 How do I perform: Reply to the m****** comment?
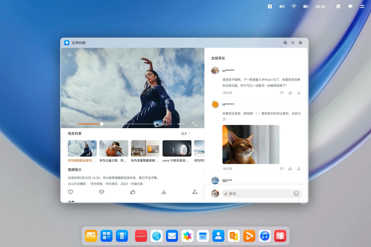click(281, 93)
